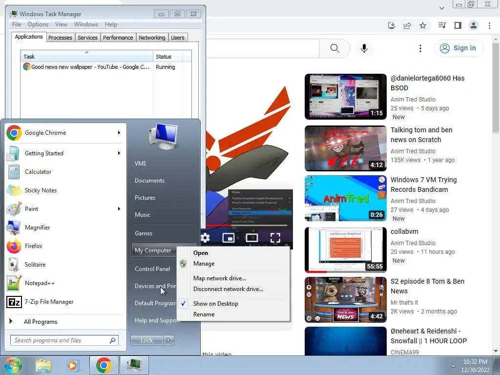Click the user account computer picture

(x=163, y=136)
